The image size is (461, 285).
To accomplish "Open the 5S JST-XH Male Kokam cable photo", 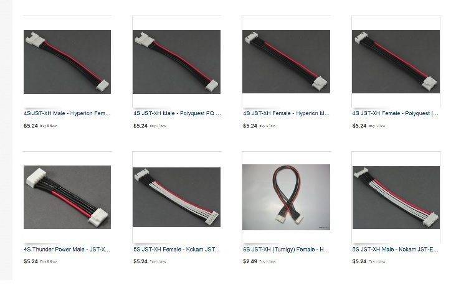I will point(396,197).
